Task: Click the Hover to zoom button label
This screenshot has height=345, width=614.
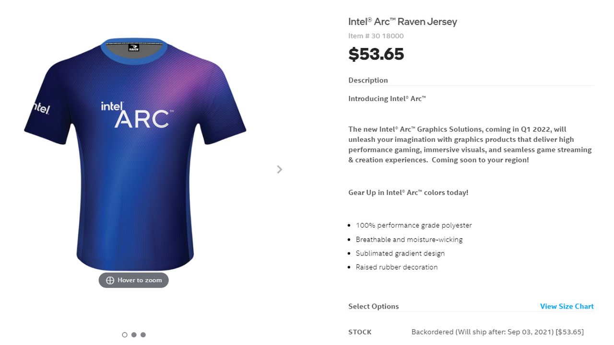Action: 140,280
